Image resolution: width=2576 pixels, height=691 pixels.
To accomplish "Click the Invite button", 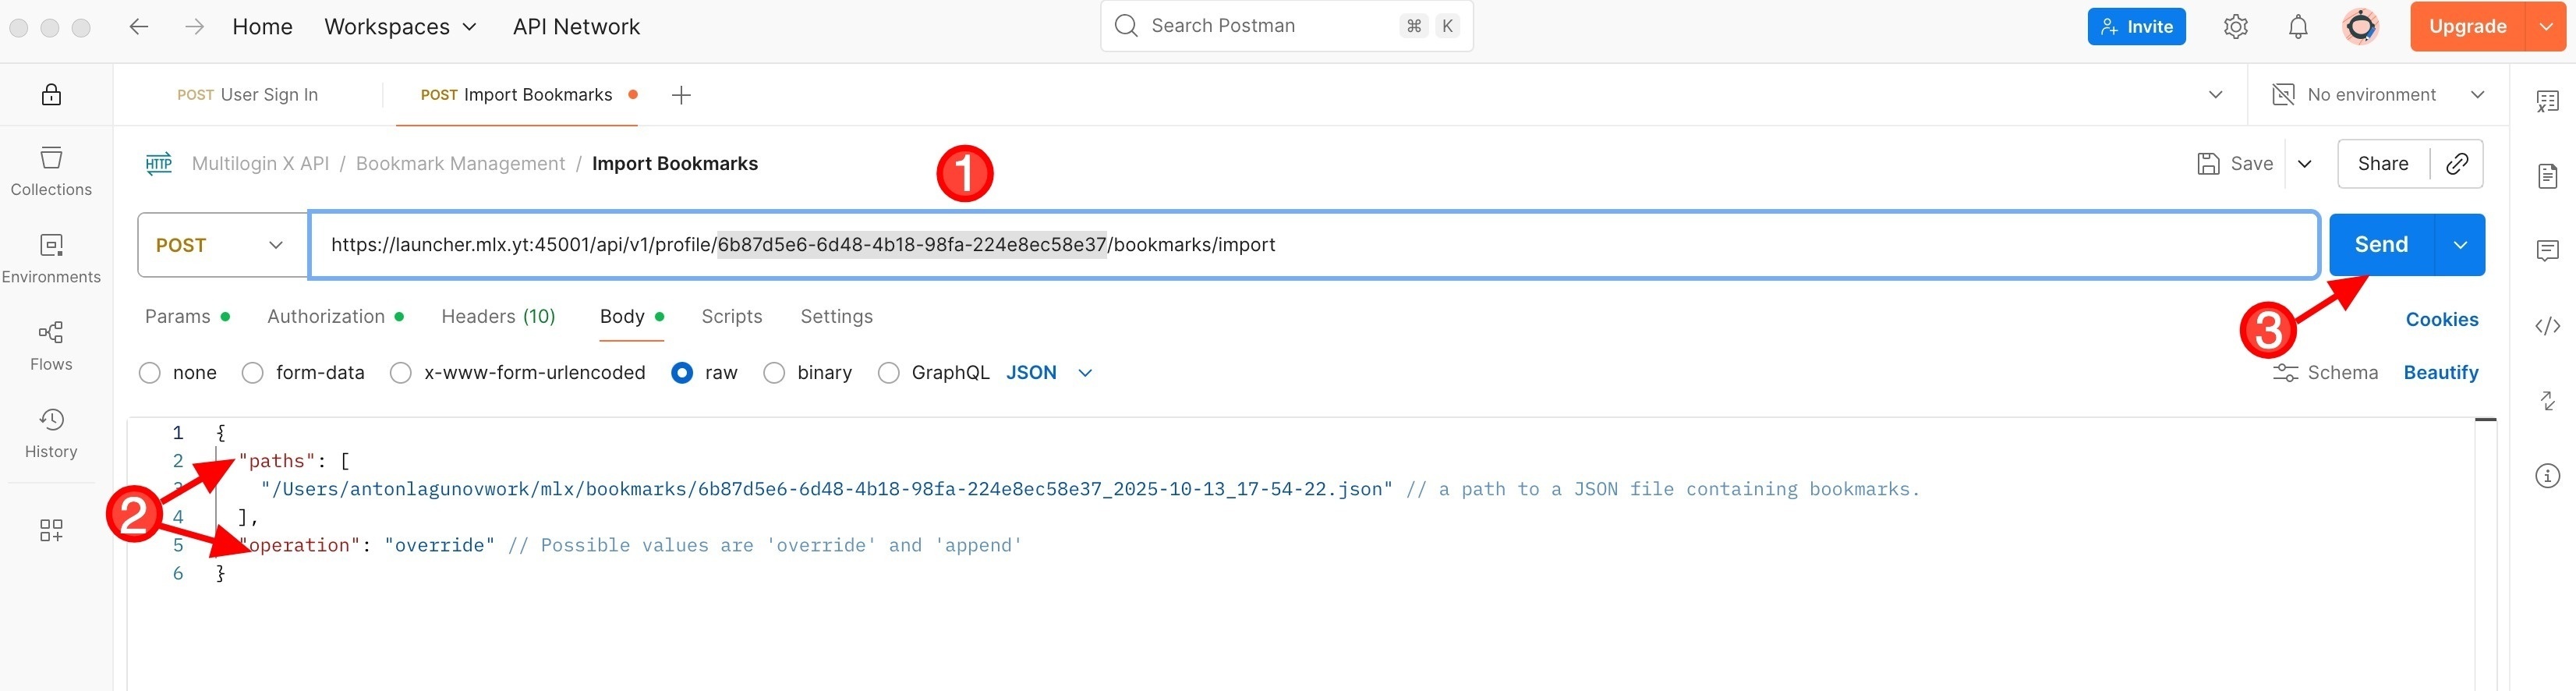I will (x=2136, y=27).
